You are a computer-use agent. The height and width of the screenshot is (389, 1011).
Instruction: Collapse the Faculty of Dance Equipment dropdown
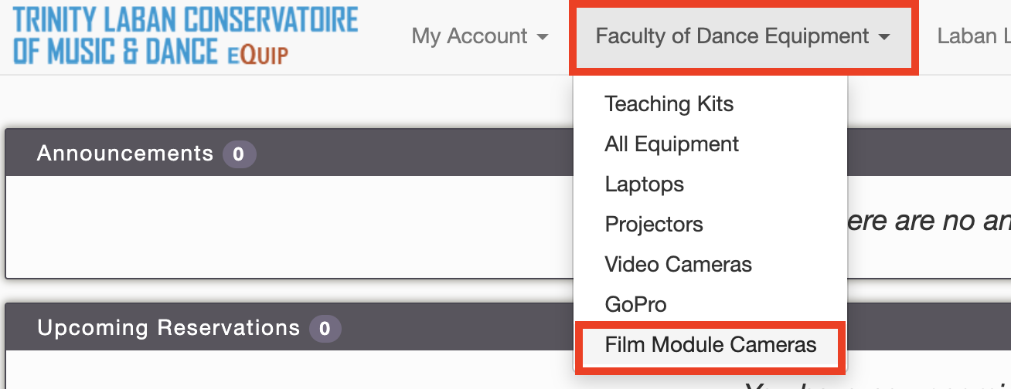pyautogui.click(x=743, y=36)
